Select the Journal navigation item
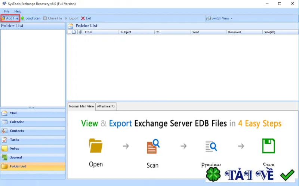The image size is (299, 186). [x=33, y=157]
